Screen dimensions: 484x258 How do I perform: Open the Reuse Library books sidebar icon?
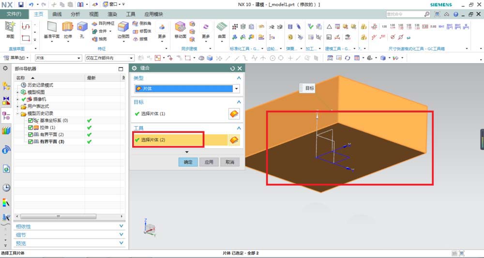click(x=6, y=131)
